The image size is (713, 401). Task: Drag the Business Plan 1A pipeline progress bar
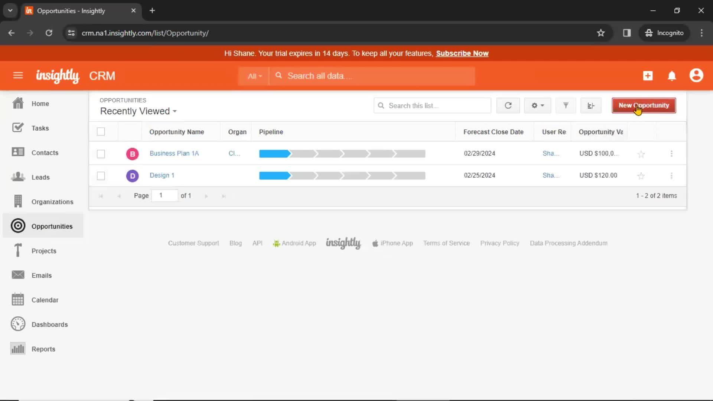tap(342, 154)
